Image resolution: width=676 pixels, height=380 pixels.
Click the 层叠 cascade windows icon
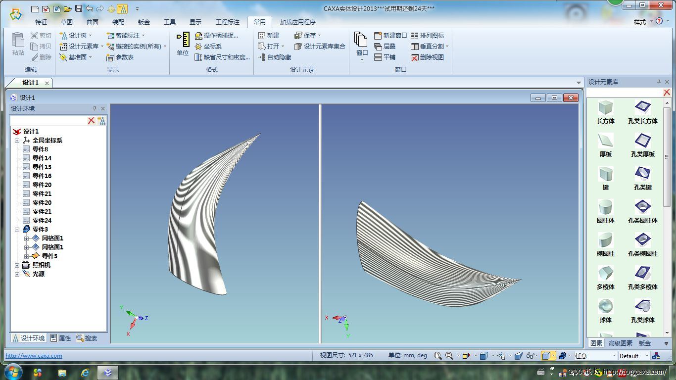tap(378, 47)
